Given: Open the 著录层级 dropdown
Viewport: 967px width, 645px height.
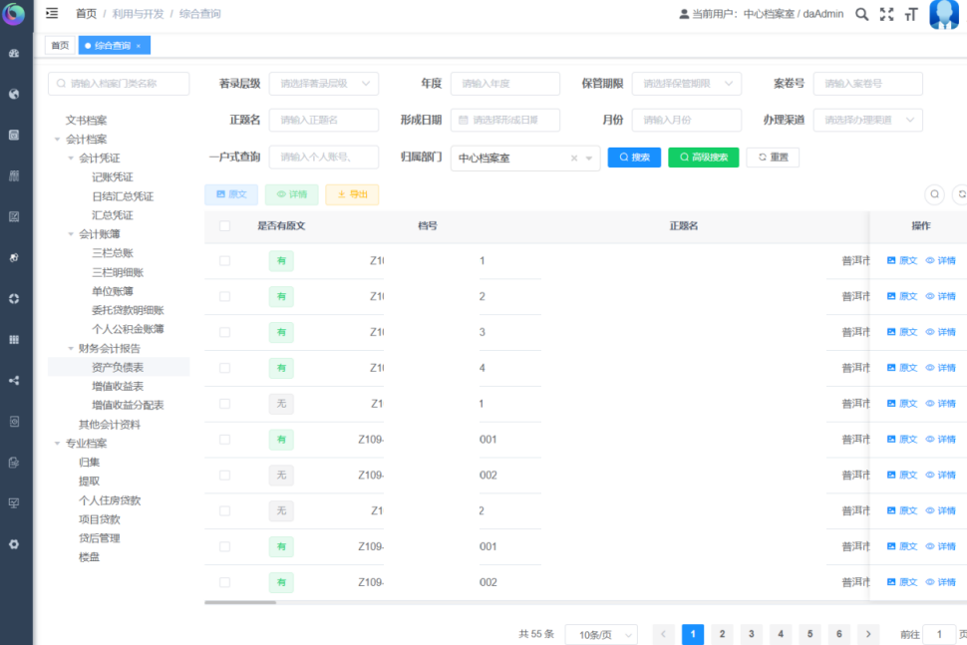Looking at the screenshot, I should click(x=324, y=85).
